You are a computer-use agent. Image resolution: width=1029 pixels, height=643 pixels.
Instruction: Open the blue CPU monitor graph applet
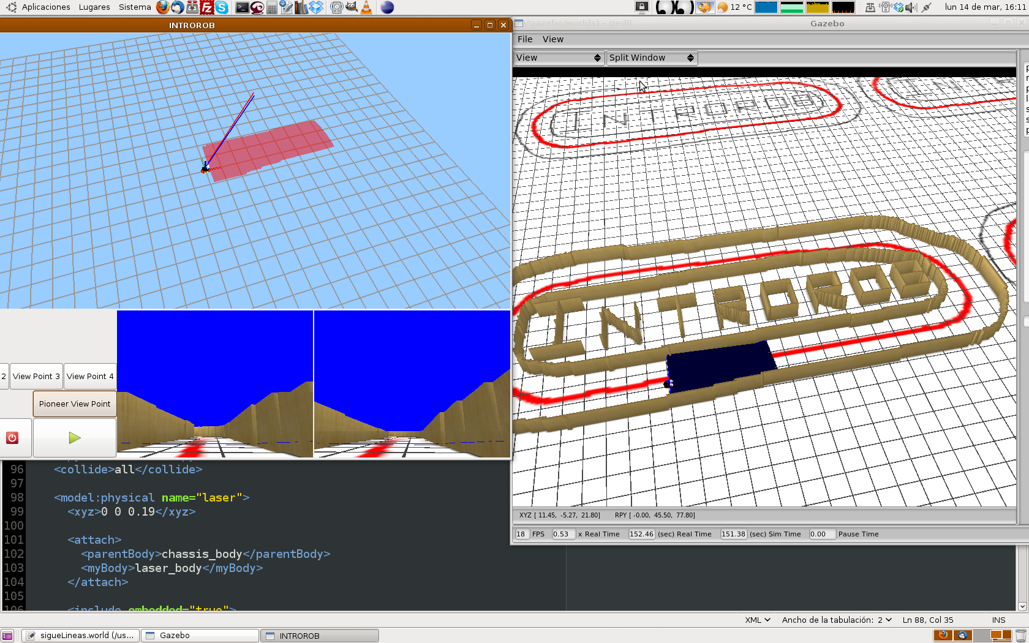click(x=766, y=7)
